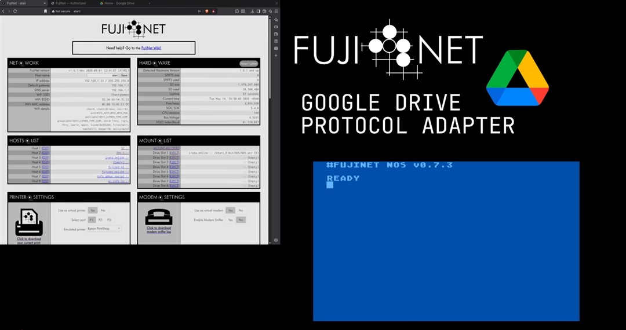Viewport: 626px width, 330px height.
Task: Click the bookmark icon in address bar
Action: [x=46, y=11]
